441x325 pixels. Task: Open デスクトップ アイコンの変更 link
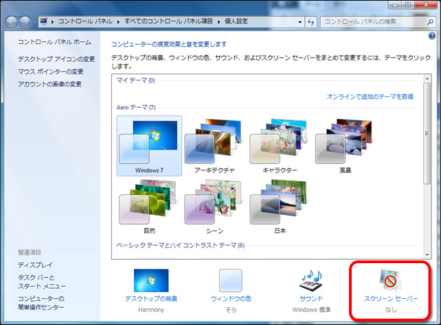click(x=56, y=59)
